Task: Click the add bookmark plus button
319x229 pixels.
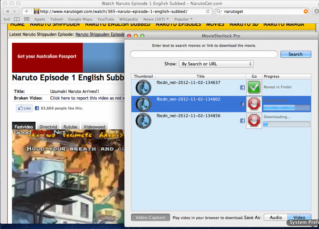Action: [27, 11]
